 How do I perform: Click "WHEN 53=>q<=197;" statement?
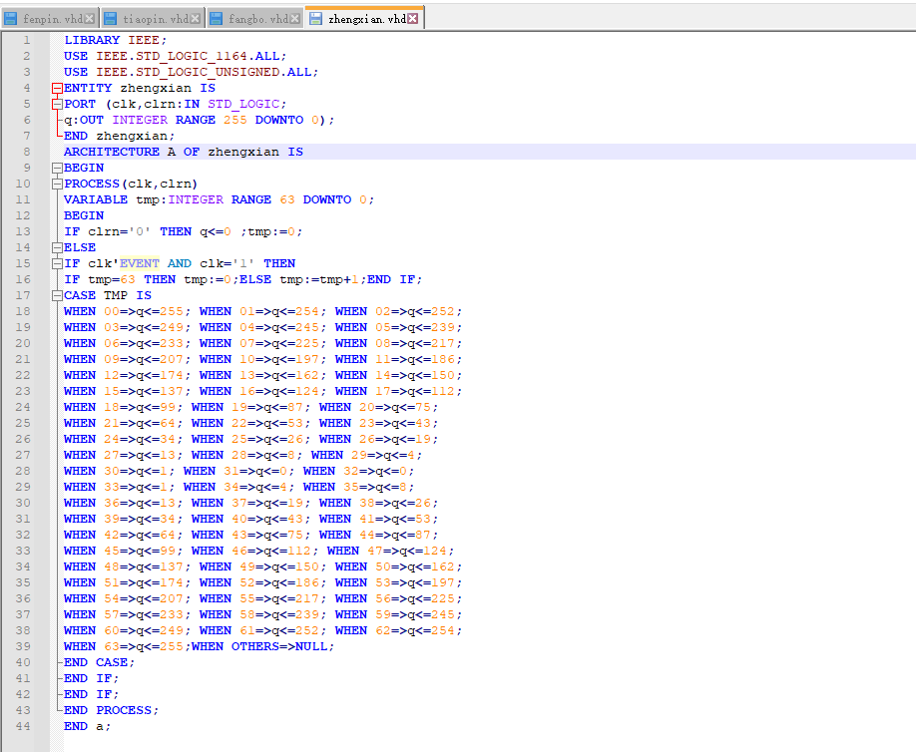pos(399,582)
